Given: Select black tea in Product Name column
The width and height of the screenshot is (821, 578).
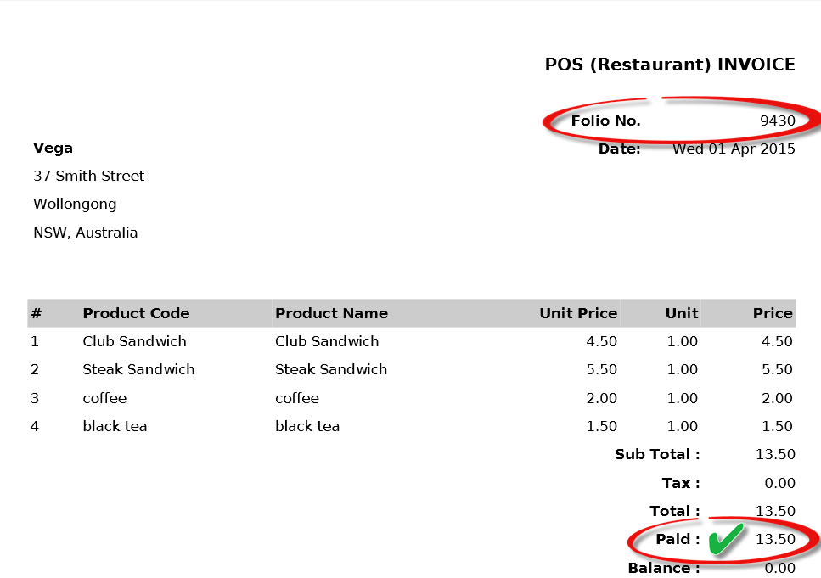Looking at the screenshot, I should pyautogui.click(x=307, y=426).
